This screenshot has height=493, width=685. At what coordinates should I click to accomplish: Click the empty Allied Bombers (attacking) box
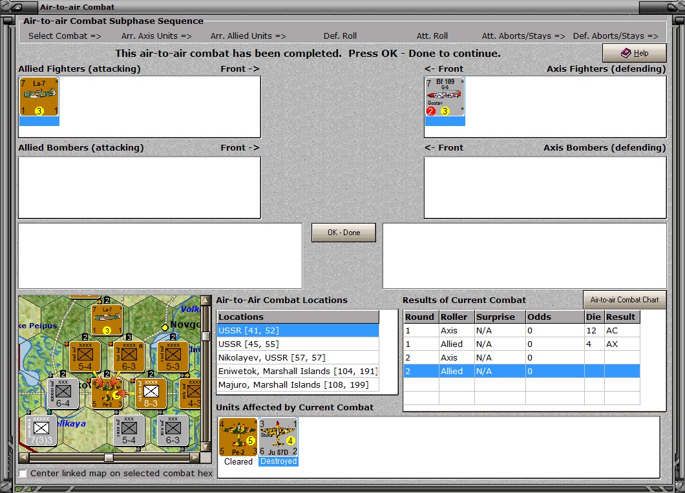coord(140,187)
